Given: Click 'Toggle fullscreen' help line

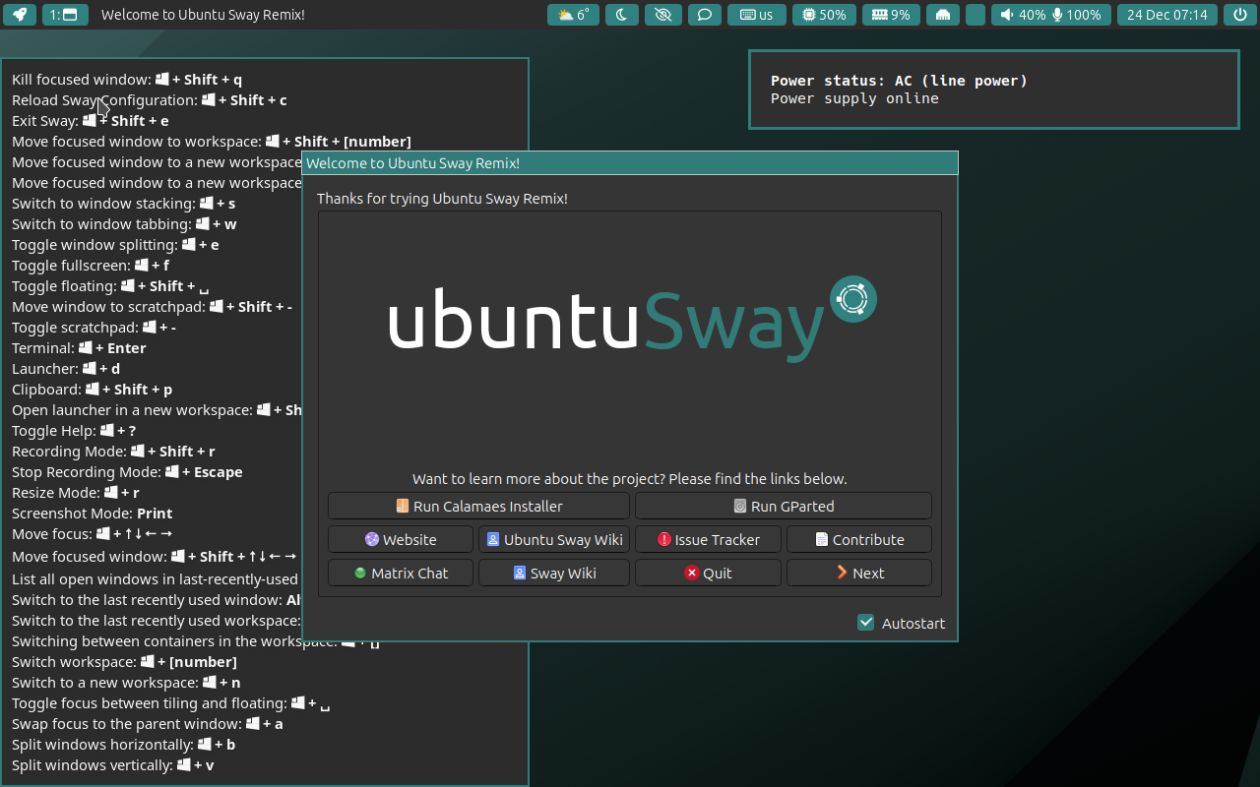Looking at the screenshot, I should click(x=91, y=266).
